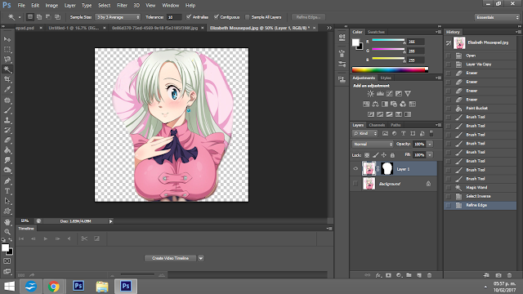523x294 pixels.
Task: Select the Eyedropper tool
Action: pyautogui.click(x=7, y=89)
